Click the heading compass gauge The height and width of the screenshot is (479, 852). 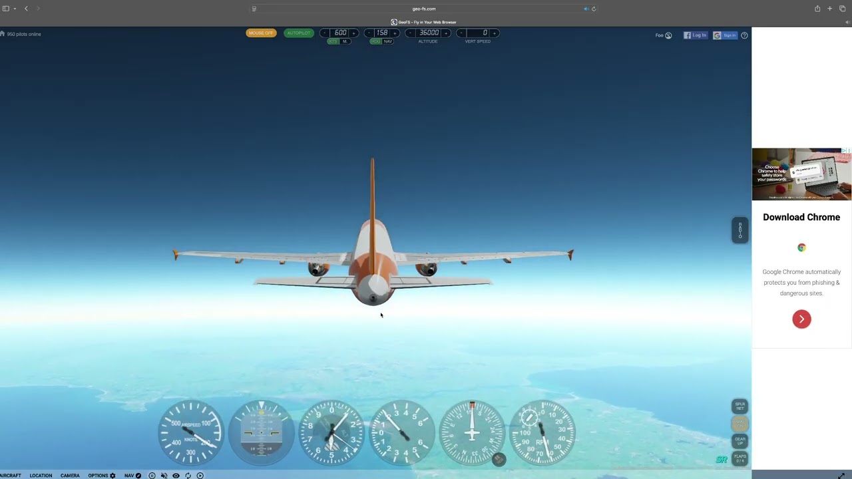[x=472, y=432]
